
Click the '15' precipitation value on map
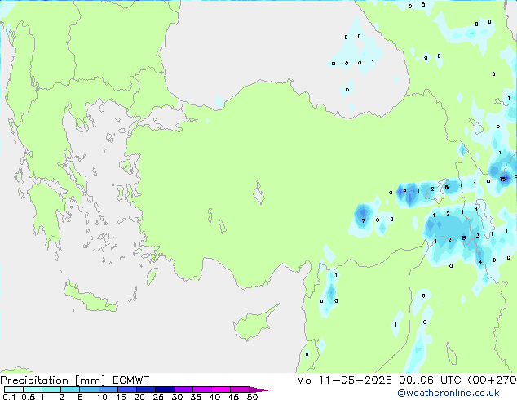pos(502,180)
